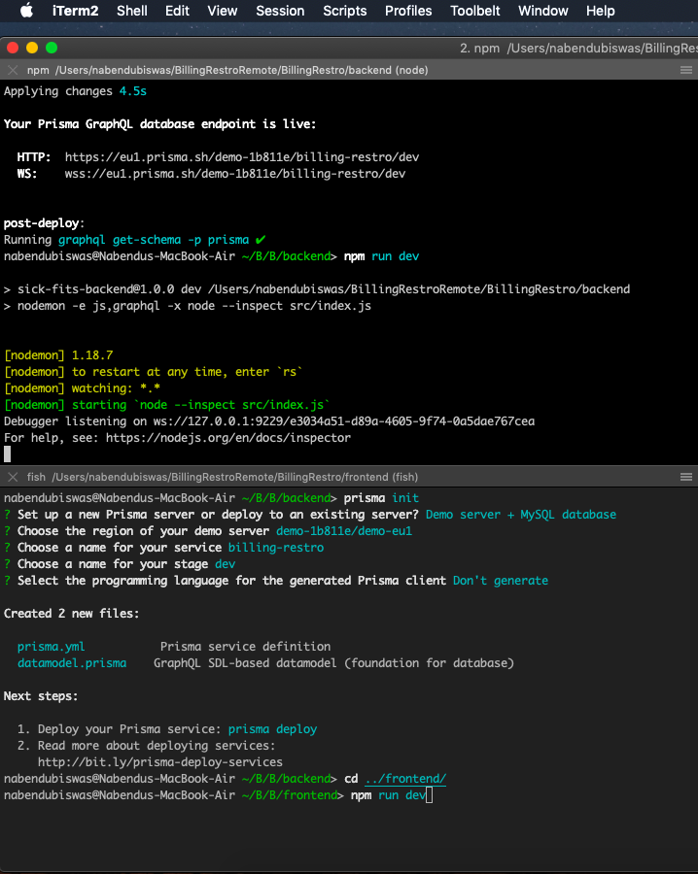Click the 'Don't generate' answer text
Viewport: 698px width, 874px height.
pos(501,581)
